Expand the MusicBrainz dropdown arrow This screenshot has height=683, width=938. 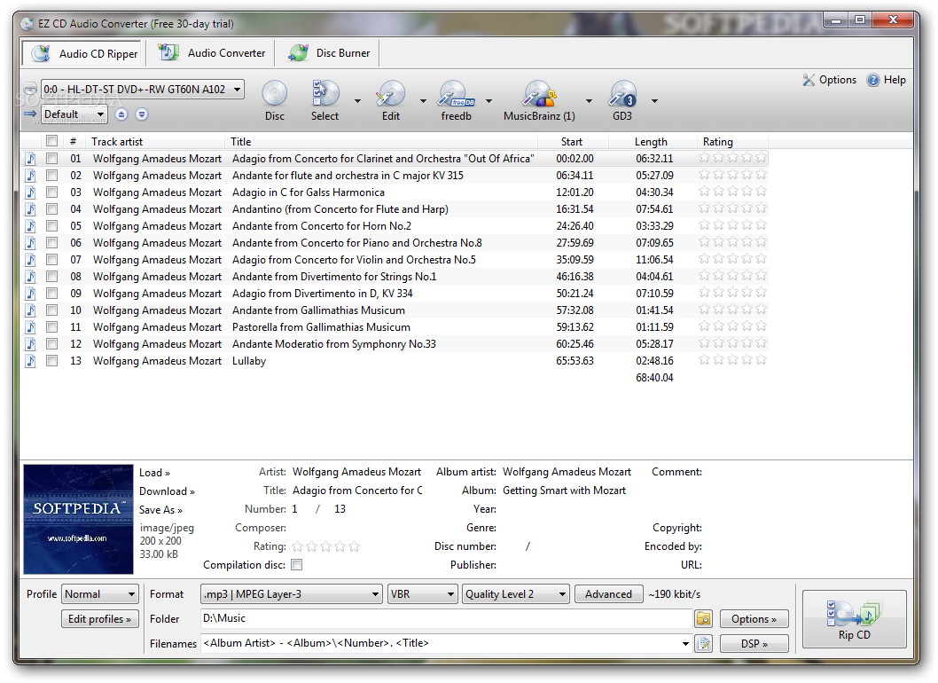click(589, 100)
